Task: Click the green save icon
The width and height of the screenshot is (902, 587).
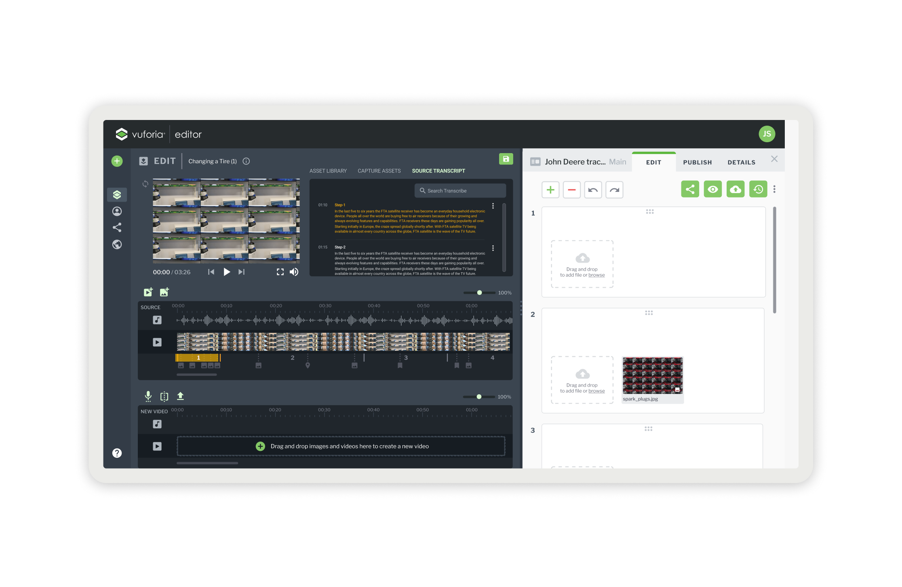Action: (x=506, y=159)
